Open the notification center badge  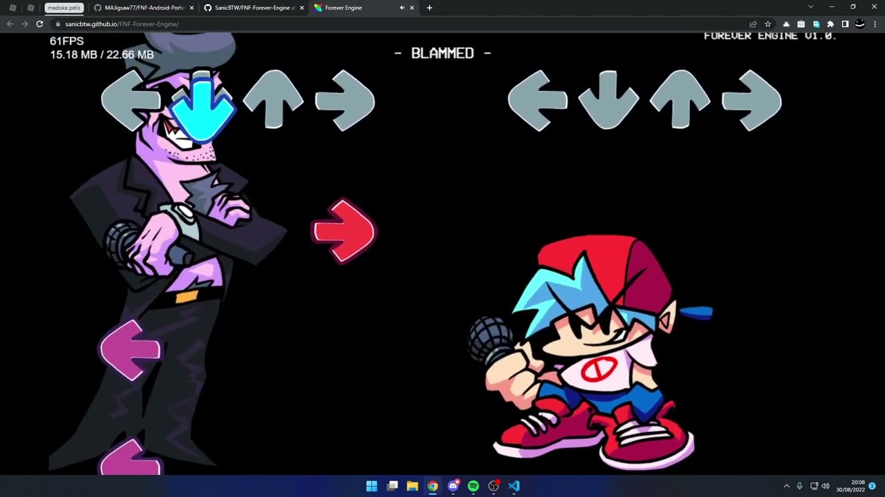click(873, 486)
